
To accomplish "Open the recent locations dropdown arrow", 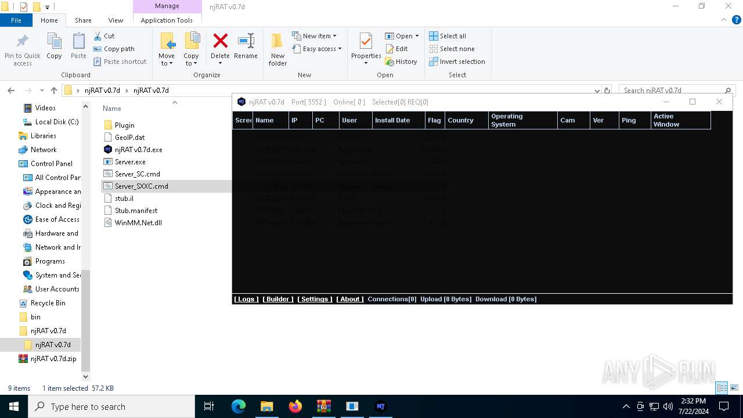I will point(42,91).
